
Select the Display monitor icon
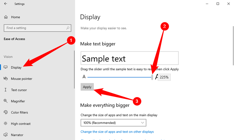5,67
